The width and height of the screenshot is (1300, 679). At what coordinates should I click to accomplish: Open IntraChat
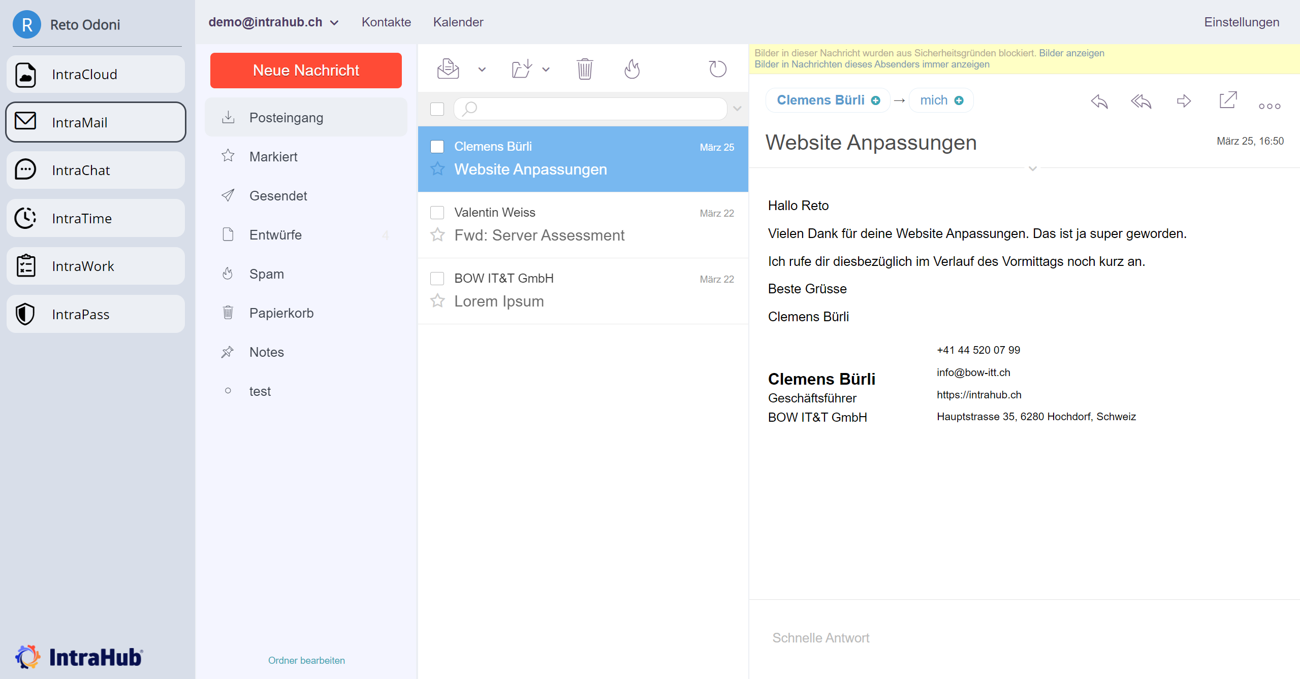pos(94,170)
